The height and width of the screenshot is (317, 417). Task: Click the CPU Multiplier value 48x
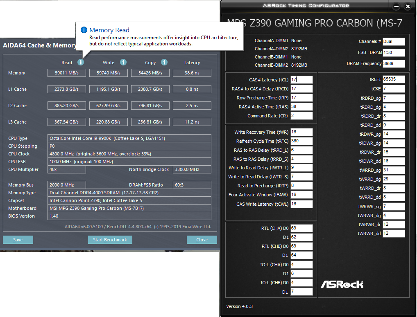pyautogui.click(x=67, y=169)
